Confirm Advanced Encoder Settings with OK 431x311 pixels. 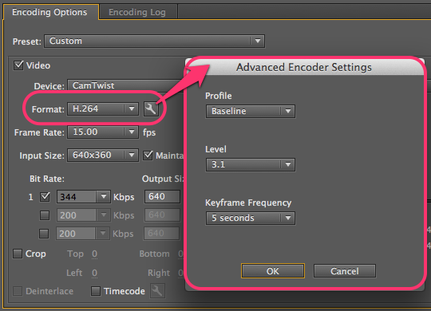click(x=273, y=271)
